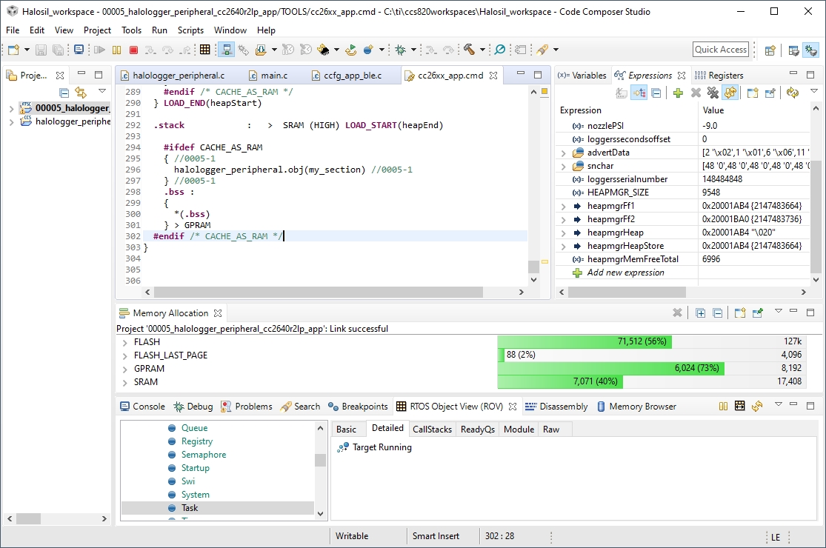Select Semaphore in the ROV list
Viewport: 826px width, 548px height.
coord(203,455)
